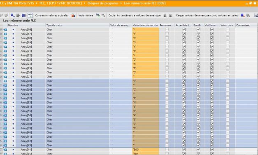Toggle Remanencia checkbox for Array[44]
The image size is (258, 155).
click(167, 150)
